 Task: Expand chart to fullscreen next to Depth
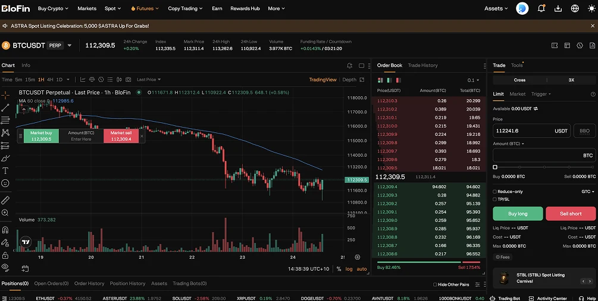(x=362, y=80)
